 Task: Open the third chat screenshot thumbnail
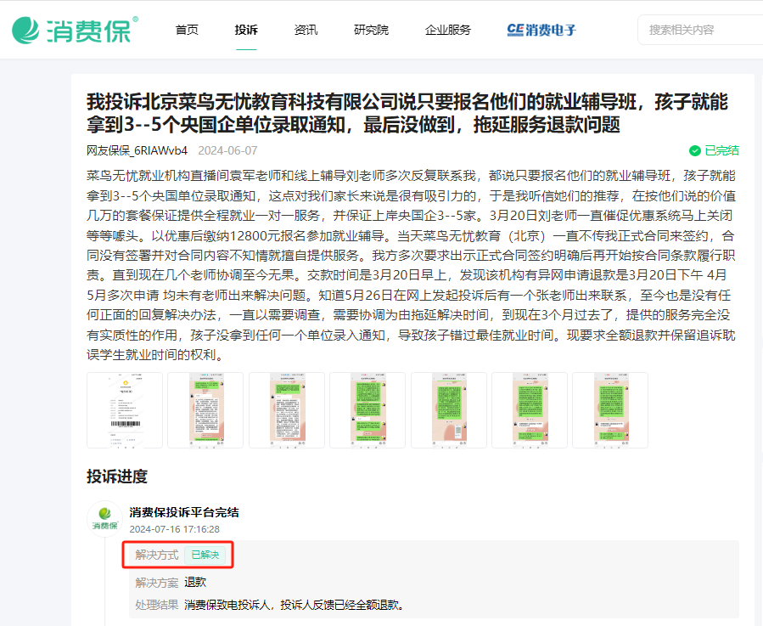point(287,410)
